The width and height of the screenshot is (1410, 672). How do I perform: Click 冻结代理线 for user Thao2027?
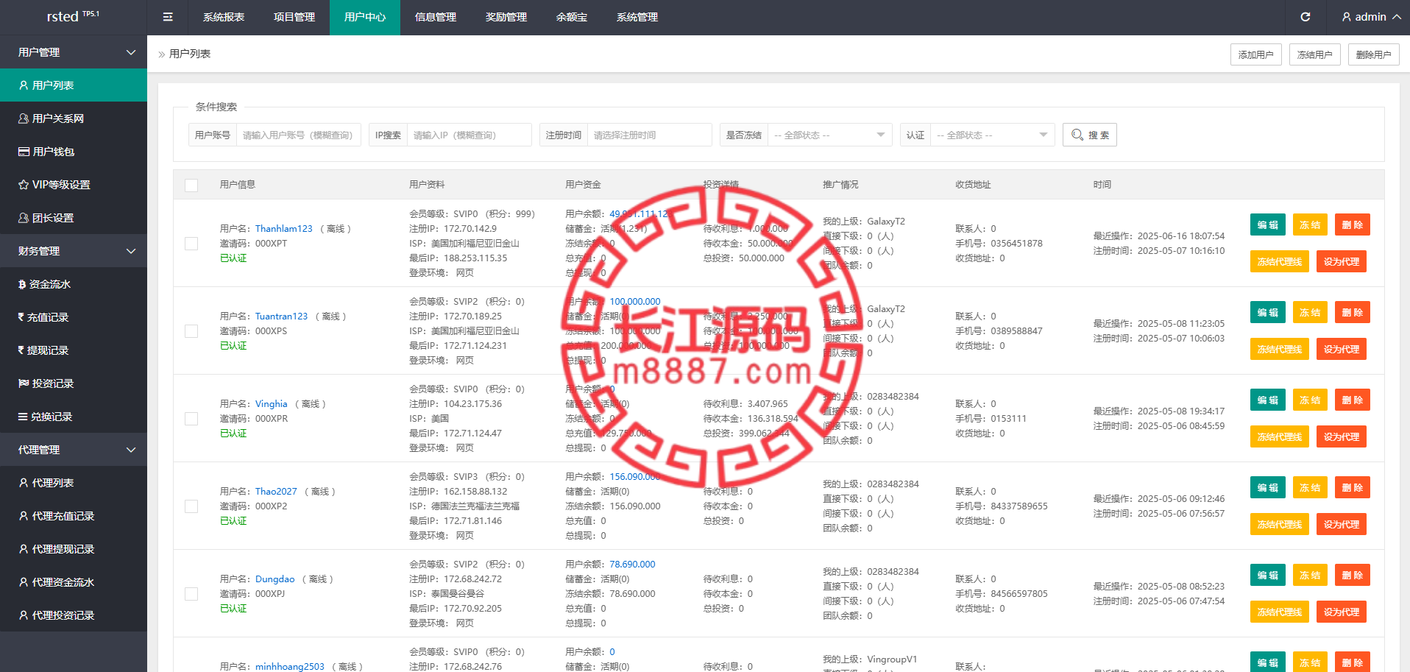click(x=1280, y=525)
